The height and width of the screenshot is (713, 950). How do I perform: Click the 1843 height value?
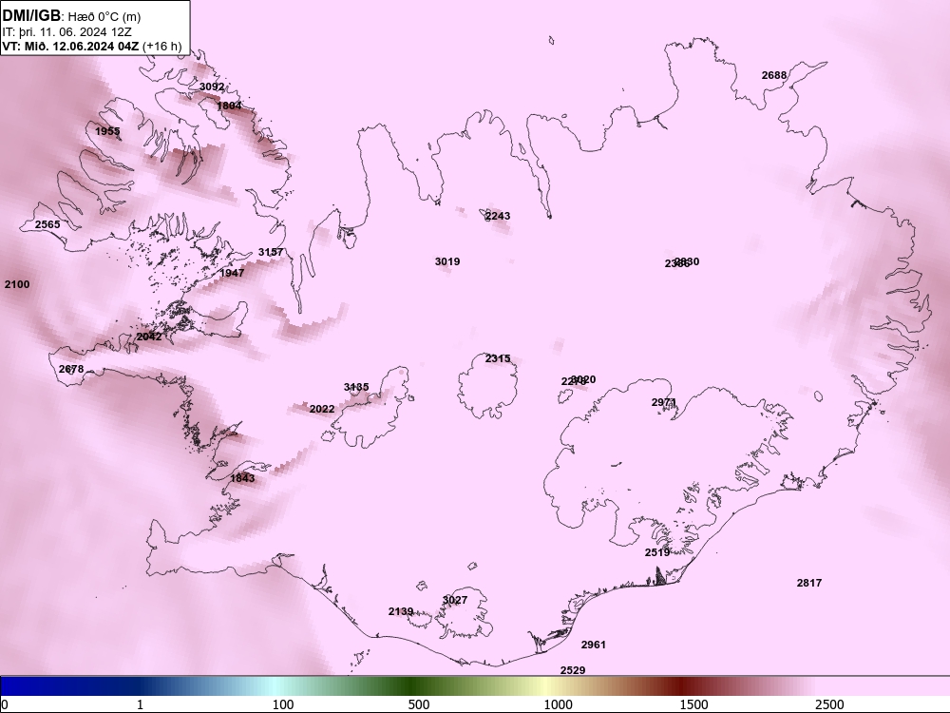tap(243, 478)
